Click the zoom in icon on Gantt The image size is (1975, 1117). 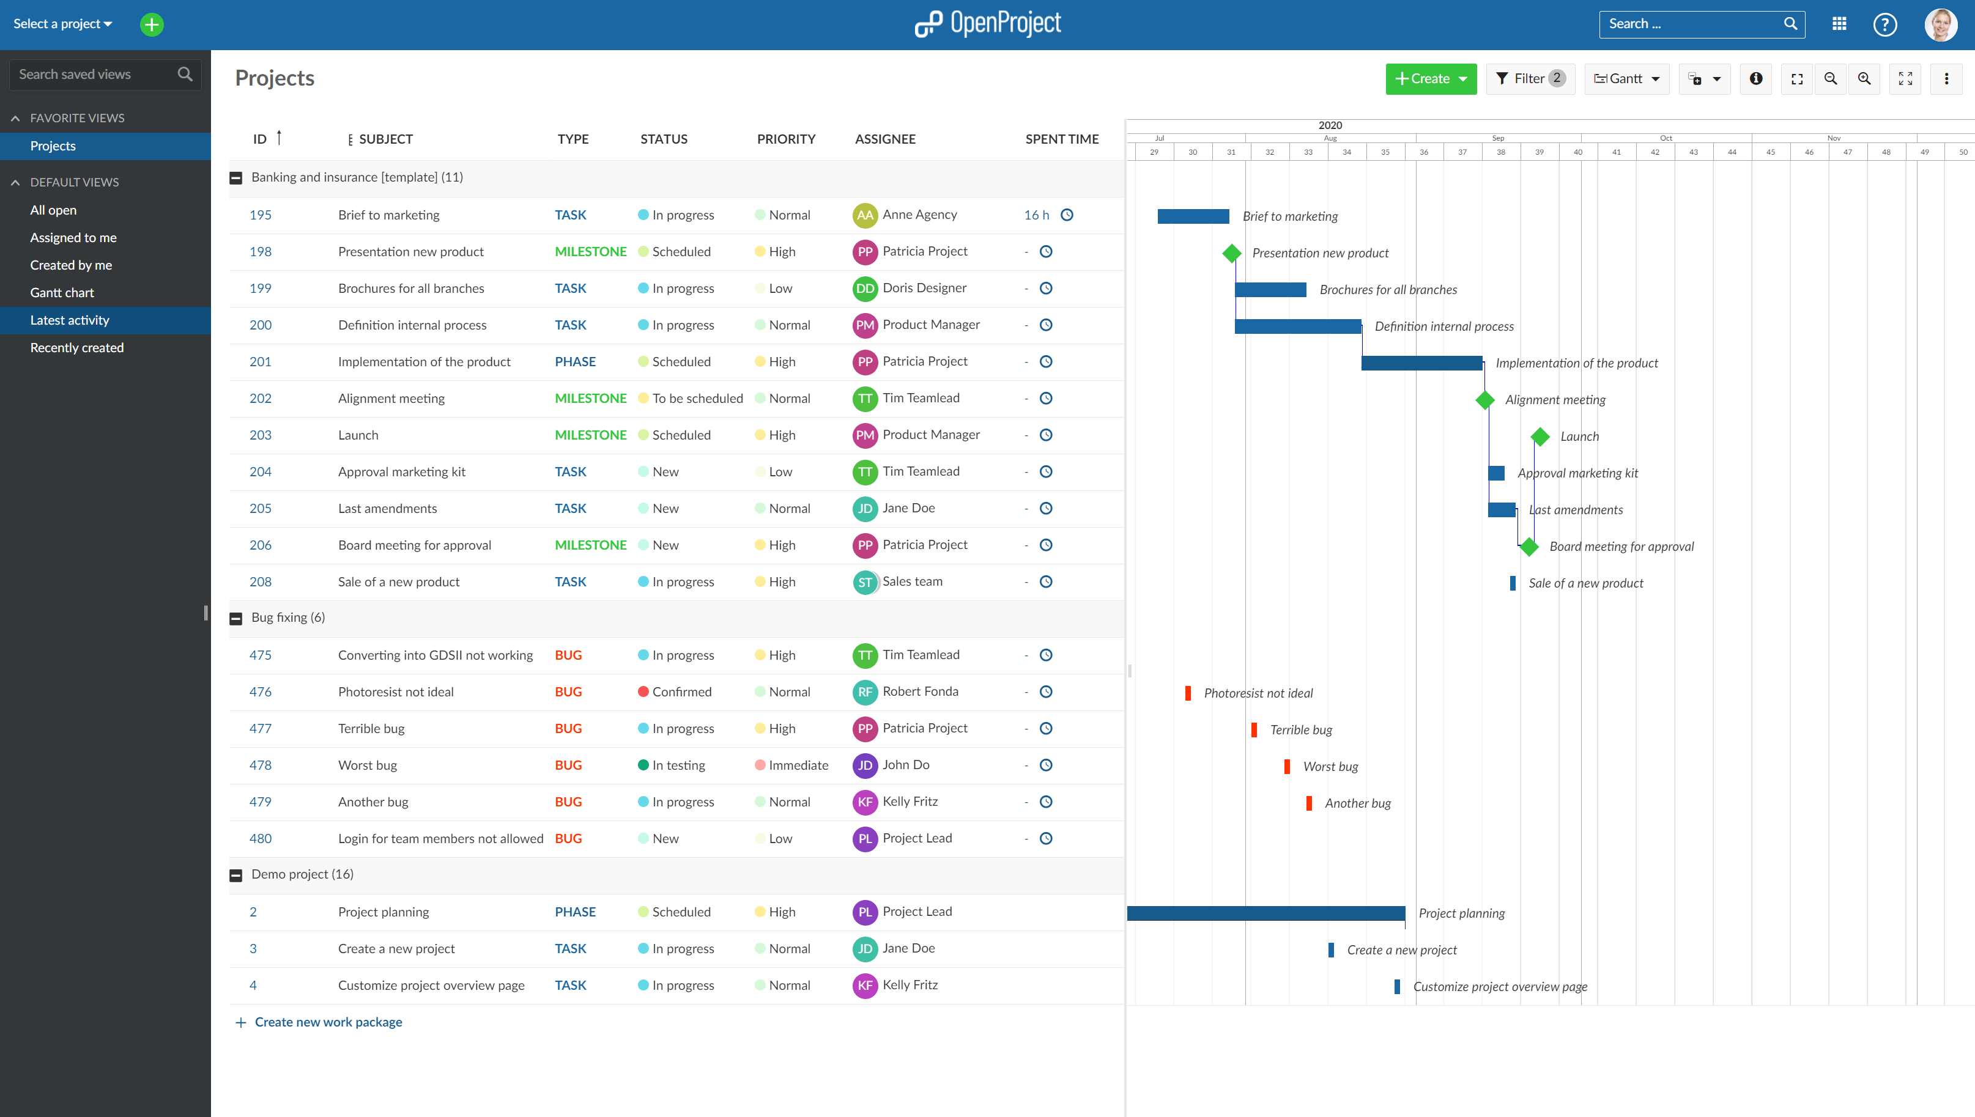click(1865, 77)
